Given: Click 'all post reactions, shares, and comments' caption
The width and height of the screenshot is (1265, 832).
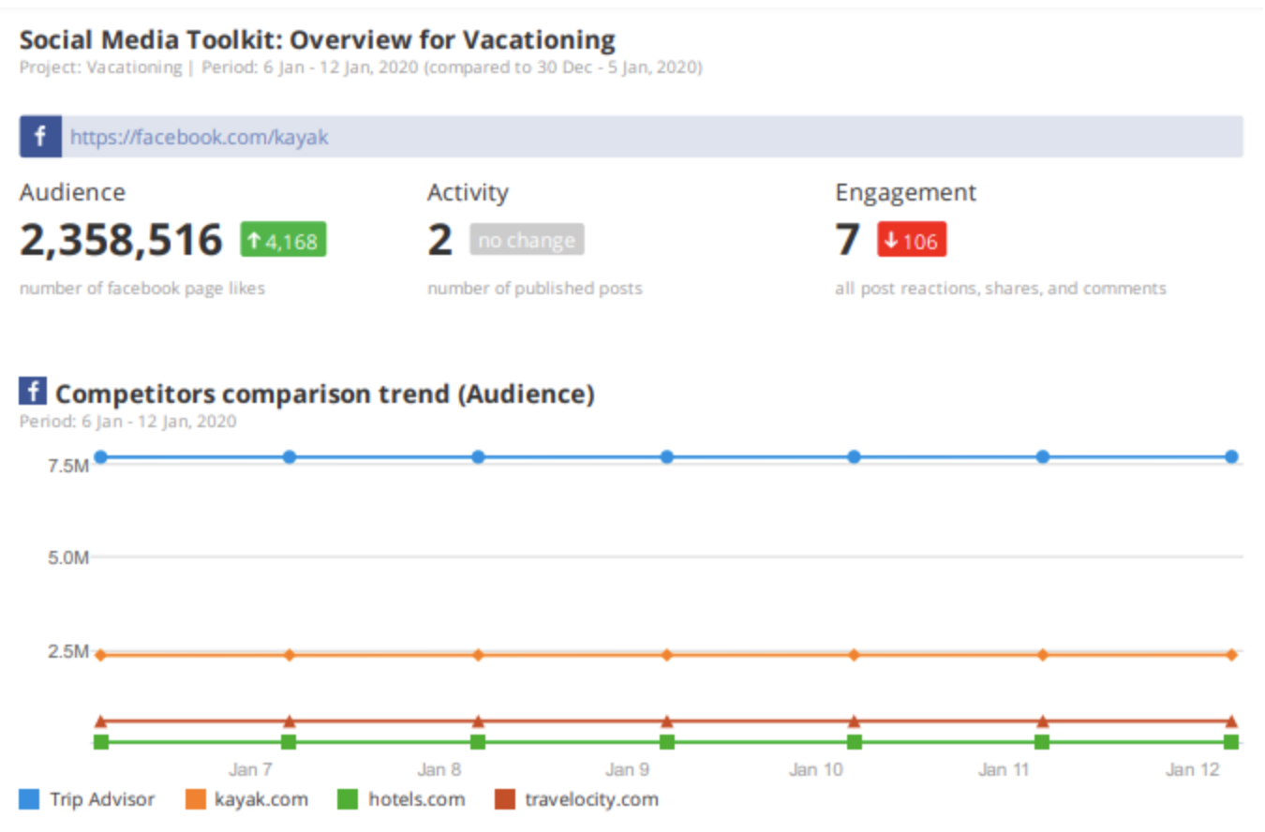Looking at the screenshot, I should [x=1001, y=289].
